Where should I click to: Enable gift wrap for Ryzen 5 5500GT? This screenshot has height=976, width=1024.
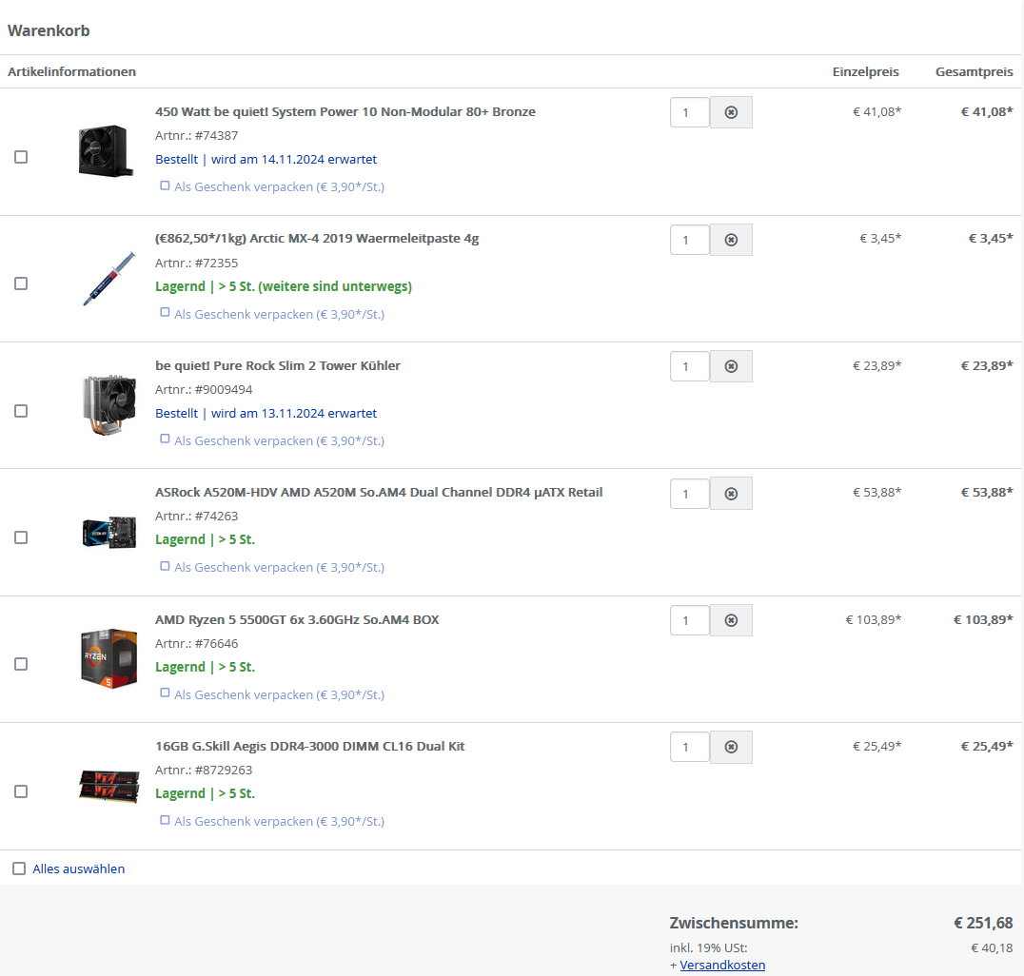pos(165,693)
